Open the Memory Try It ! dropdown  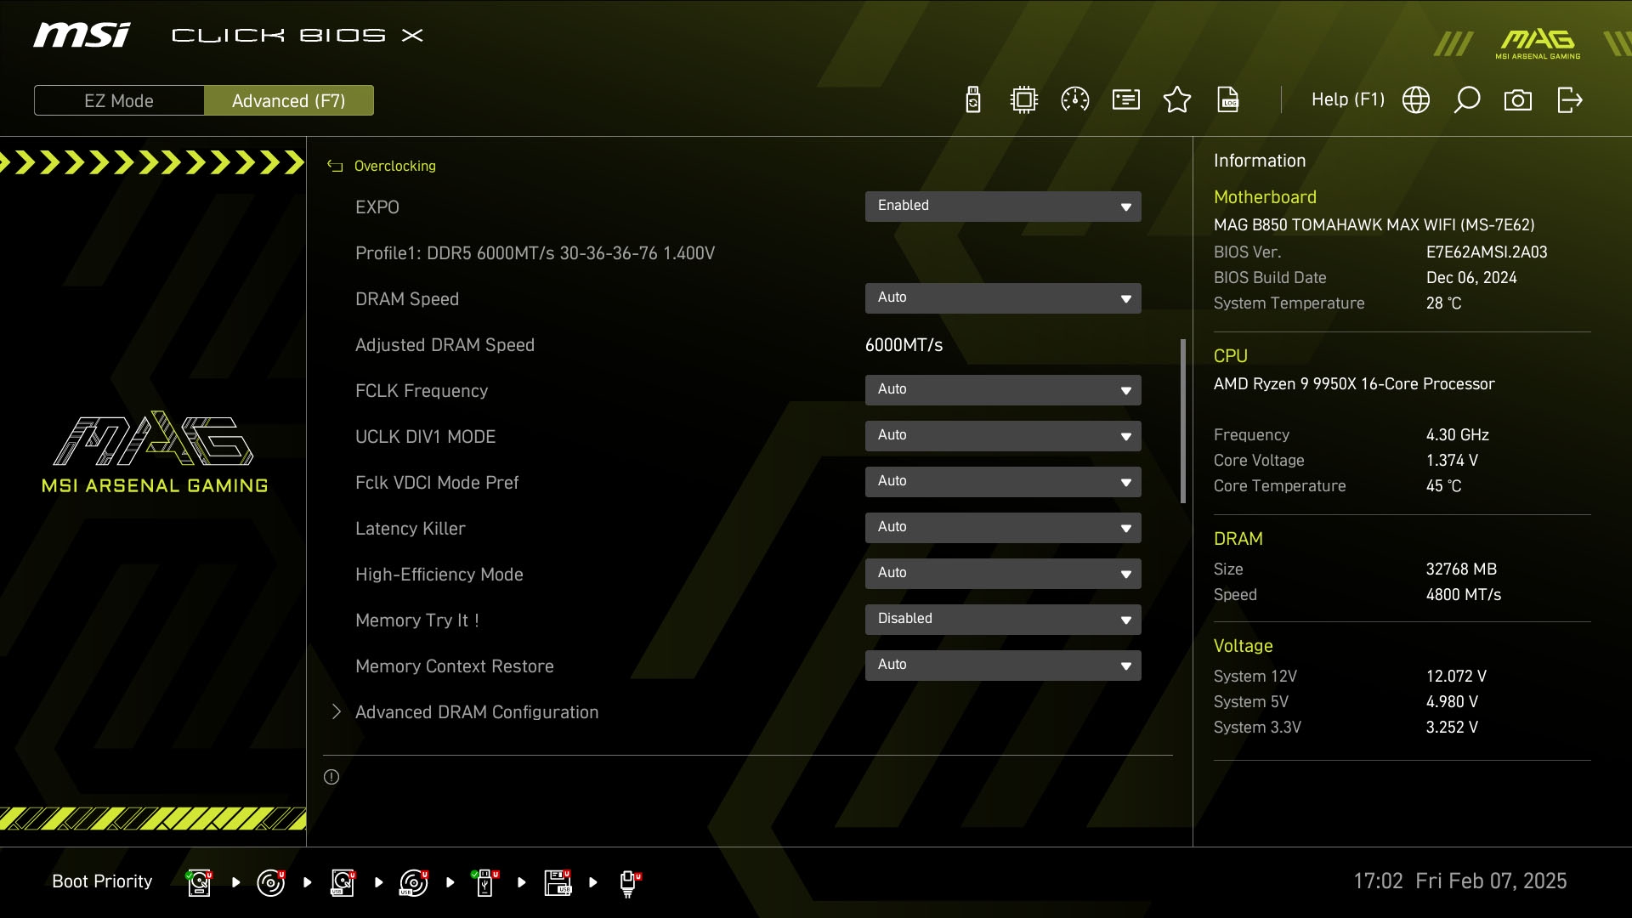(x=1003, y=620)
